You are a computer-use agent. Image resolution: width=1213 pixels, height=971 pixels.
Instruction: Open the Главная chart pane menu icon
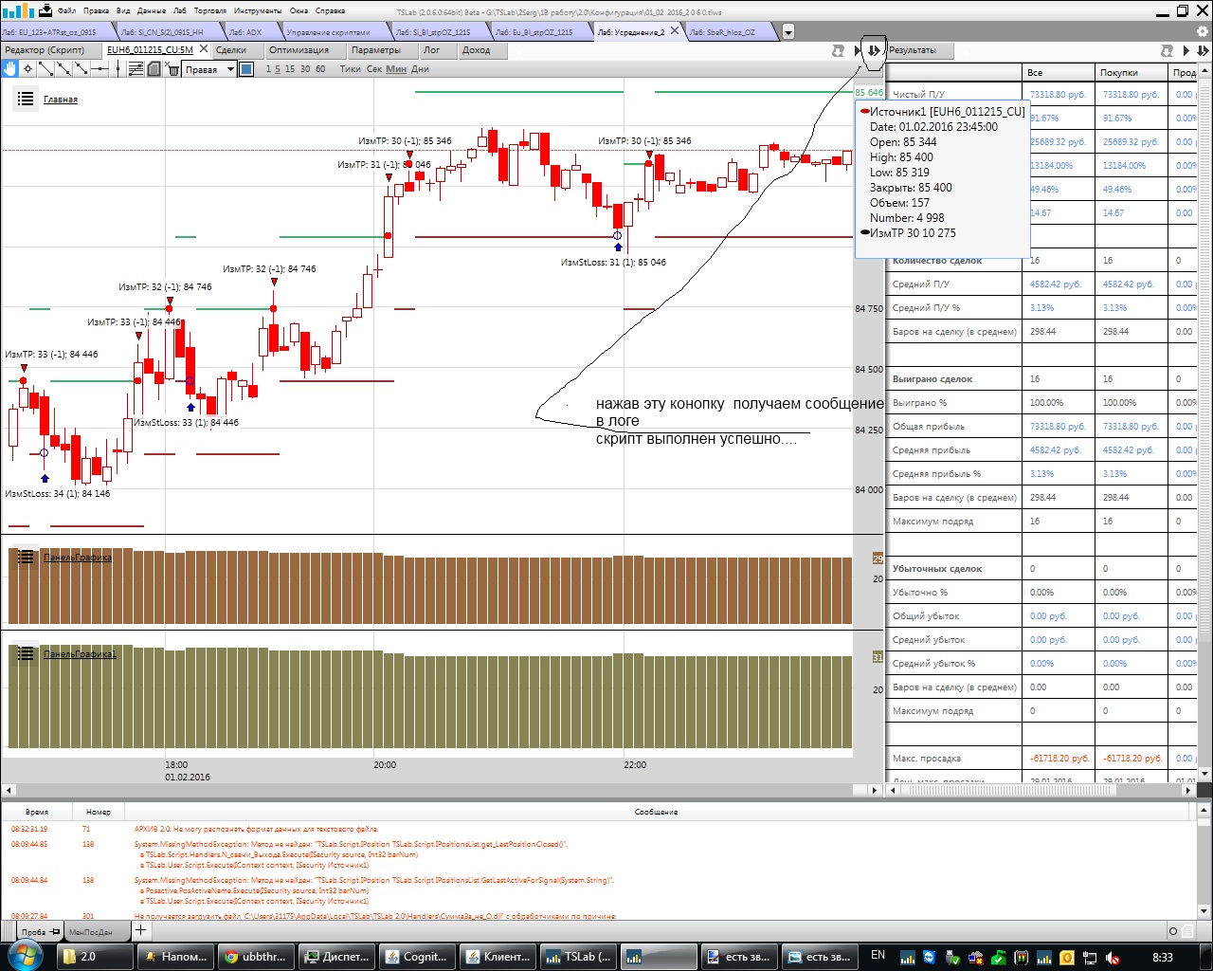(26, 99)
